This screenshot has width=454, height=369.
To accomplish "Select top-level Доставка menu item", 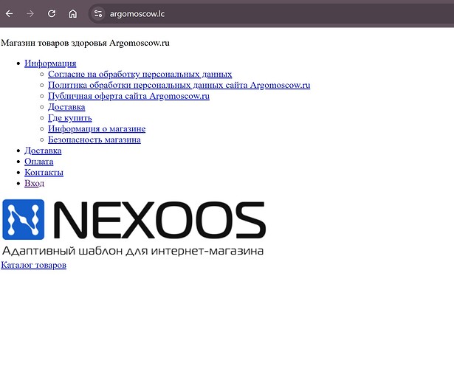I will 43,151.
